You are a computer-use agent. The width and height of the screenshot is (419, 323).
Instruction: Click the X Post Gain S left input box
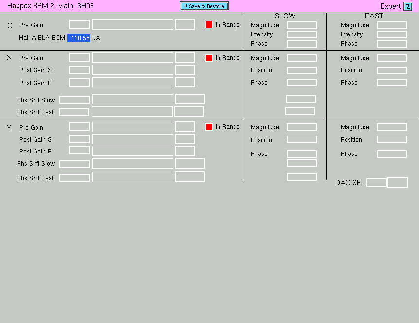[79, 70]
